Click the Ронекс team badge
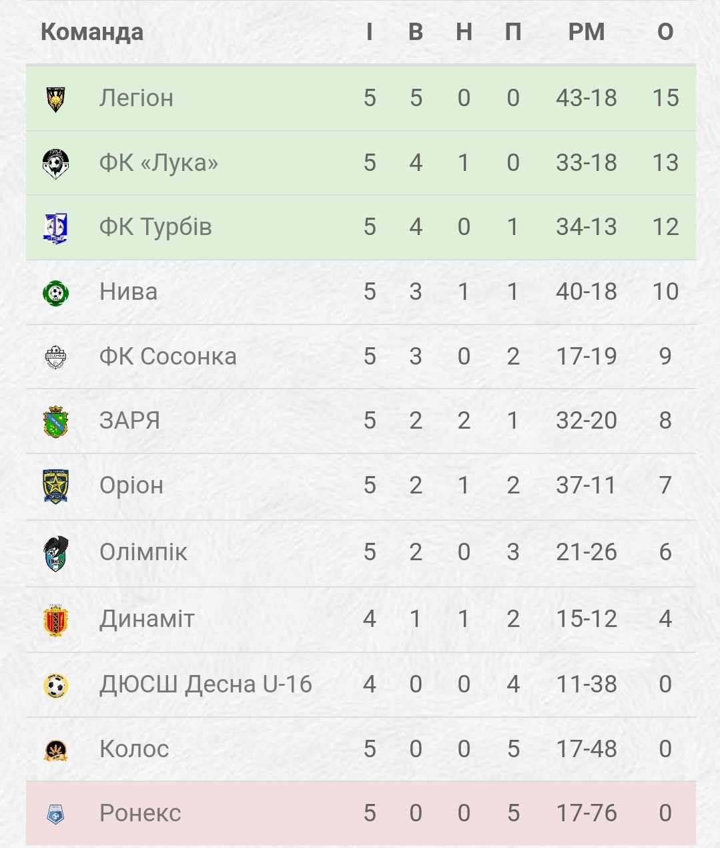720x848 pixels. click(x=55, y=814)
